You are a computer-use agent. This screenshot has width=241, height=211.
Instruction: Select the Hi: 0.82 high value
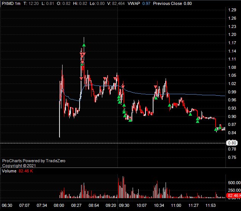pos(80,3)
